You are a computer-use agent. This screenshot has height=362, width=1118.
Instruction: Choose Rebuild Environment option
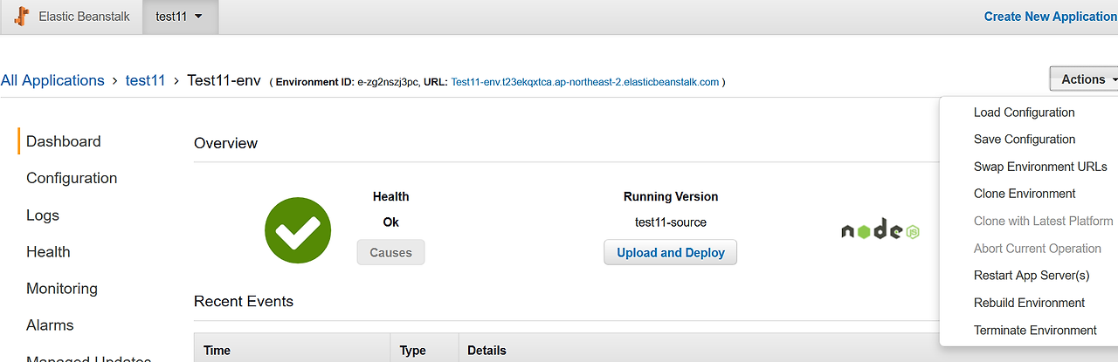(x=1029, y=303)
